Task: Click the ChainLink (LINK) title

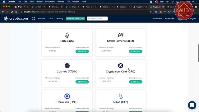Action: point(67,102)
